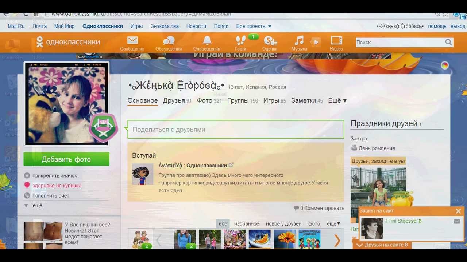The width and height of the screenshot is (467, 262).
Task: Expand the Ещё profile menu dropdown
Action: (337, 101)
